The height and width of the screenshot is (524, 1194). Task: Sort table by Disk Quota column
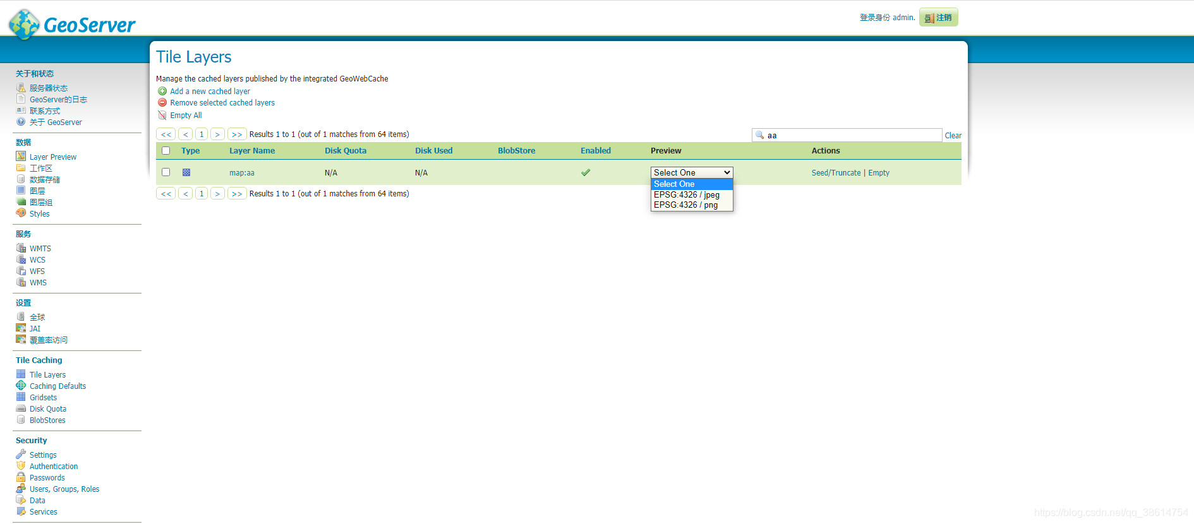click(x=346, y=150)
